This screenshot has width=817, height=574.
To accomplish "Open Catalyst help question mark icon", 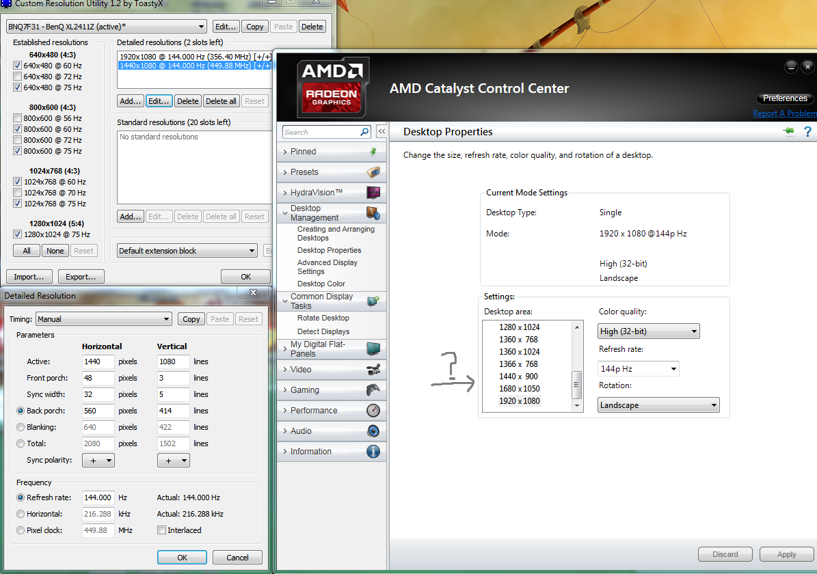I will [x=807, y=132].
